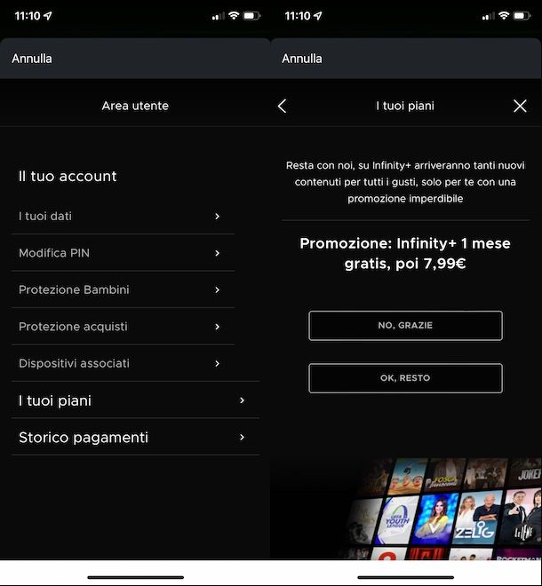The image size is (542, 586).
Task: Open the I tuoi dati row
Action: click(124, 217)
